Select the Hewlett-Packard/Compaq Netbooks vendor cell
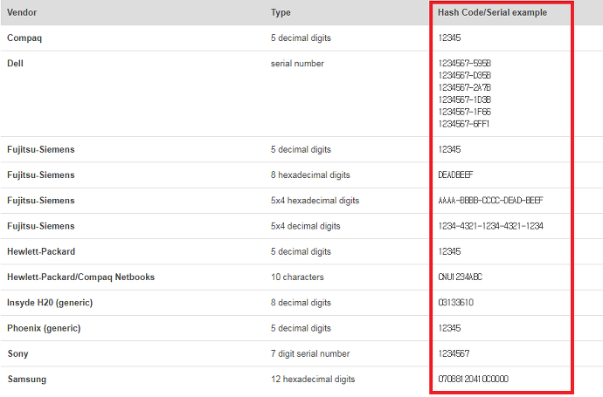This screenshot has height=397, width=603. click(80, 277)
